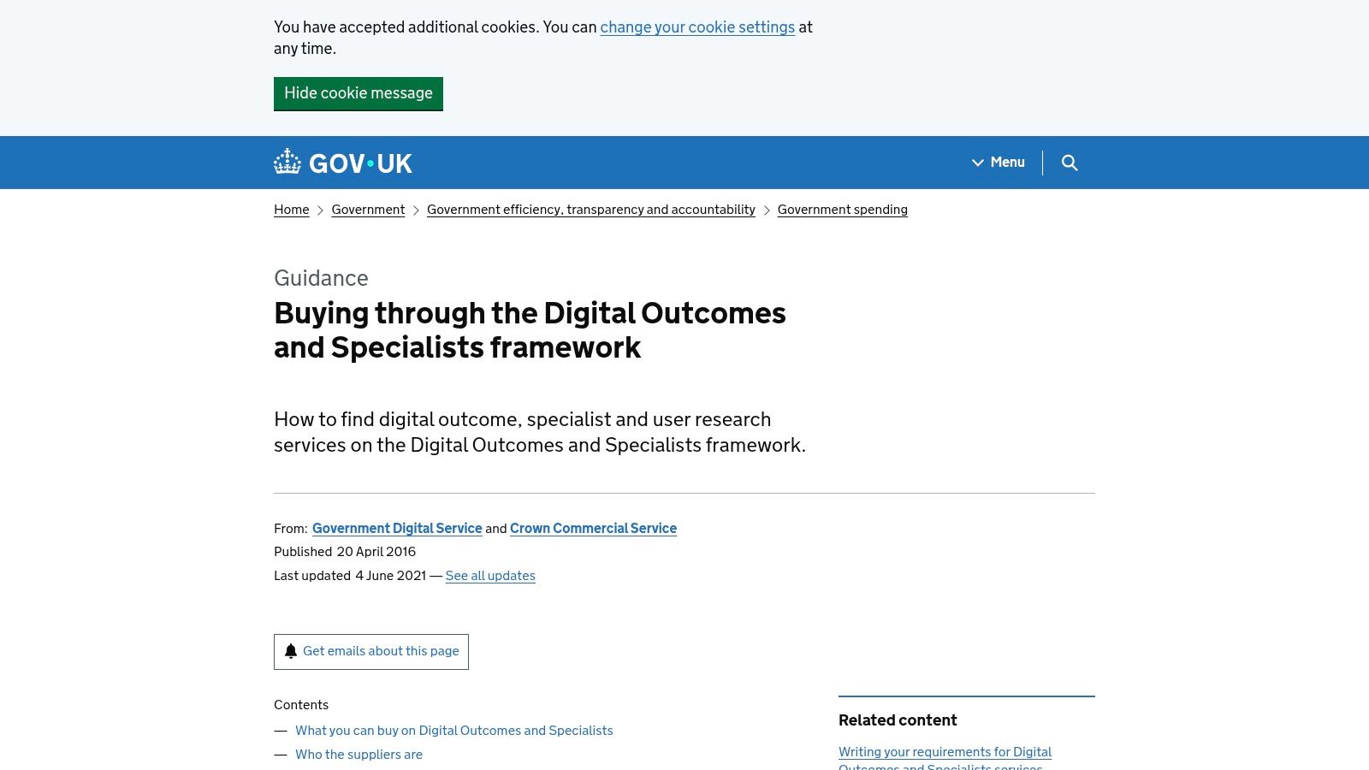Open the search with the magnifying glass icon
Image resolution: width=1369 pixels, height=770 pixels.
1070,163
